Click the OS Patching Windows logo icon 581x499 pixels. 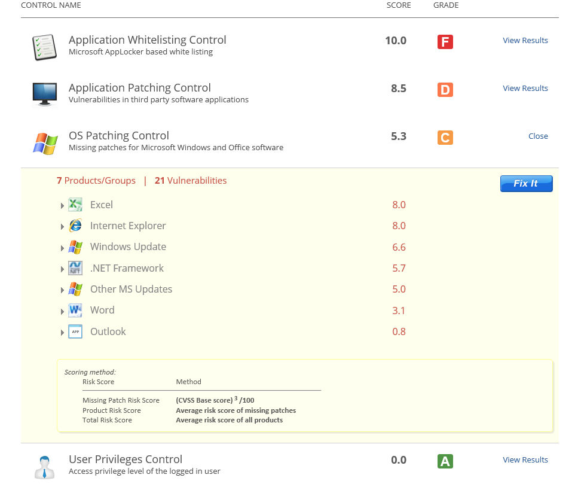coord(45,144)
